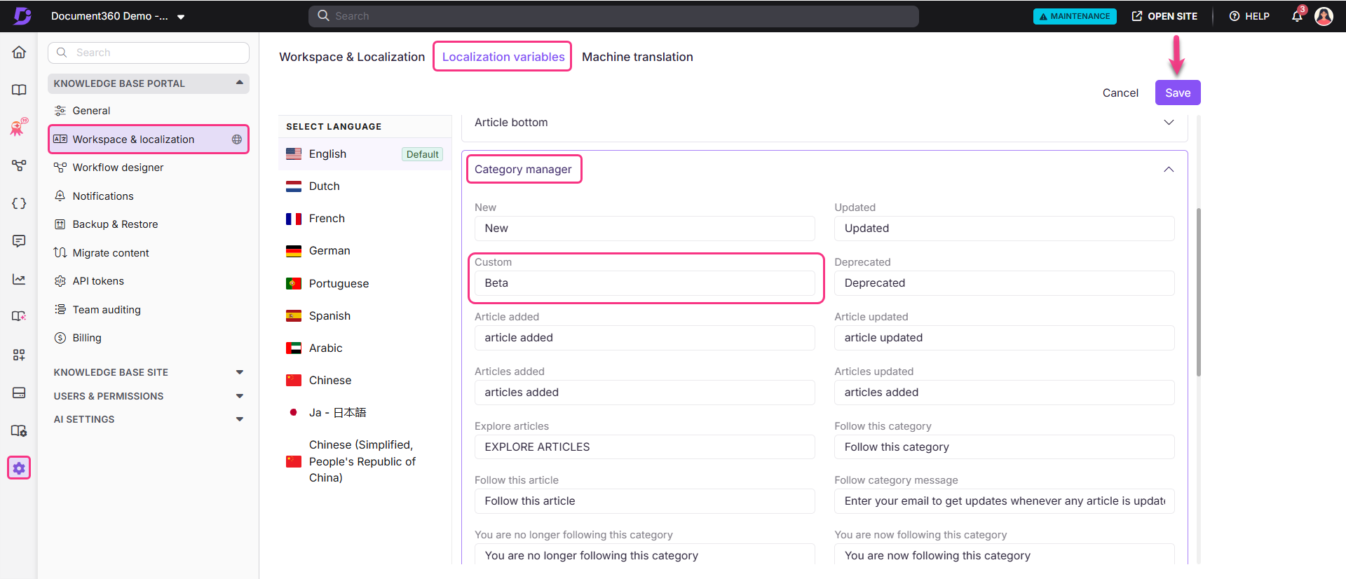Select English default language
The height and width of the screenshot is (579, 1346).
365,154
